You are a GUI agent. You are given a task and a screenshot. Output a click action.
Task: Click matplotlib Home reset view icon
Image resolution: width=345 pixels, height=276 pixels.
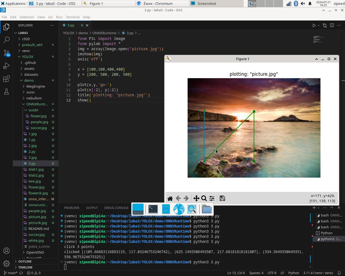point(170,199)
